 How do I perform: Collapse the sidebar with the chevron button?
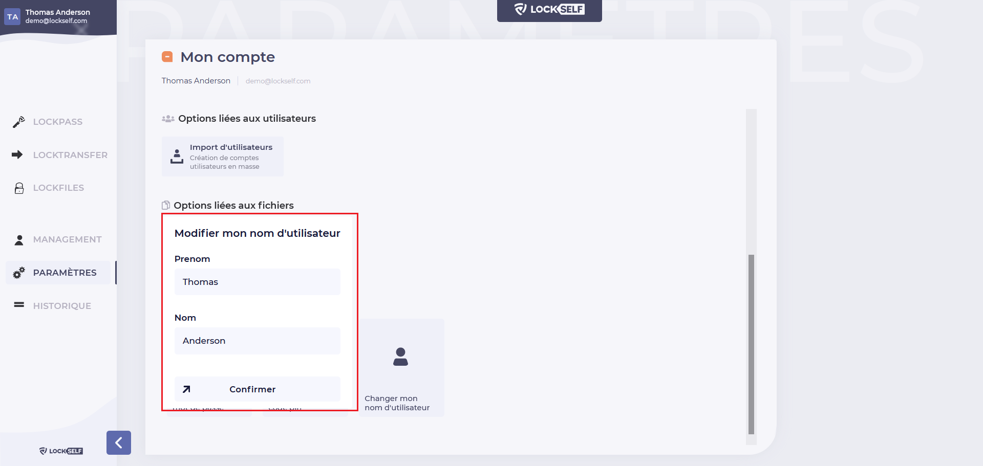pyautogui.click(x=119, y=442)
